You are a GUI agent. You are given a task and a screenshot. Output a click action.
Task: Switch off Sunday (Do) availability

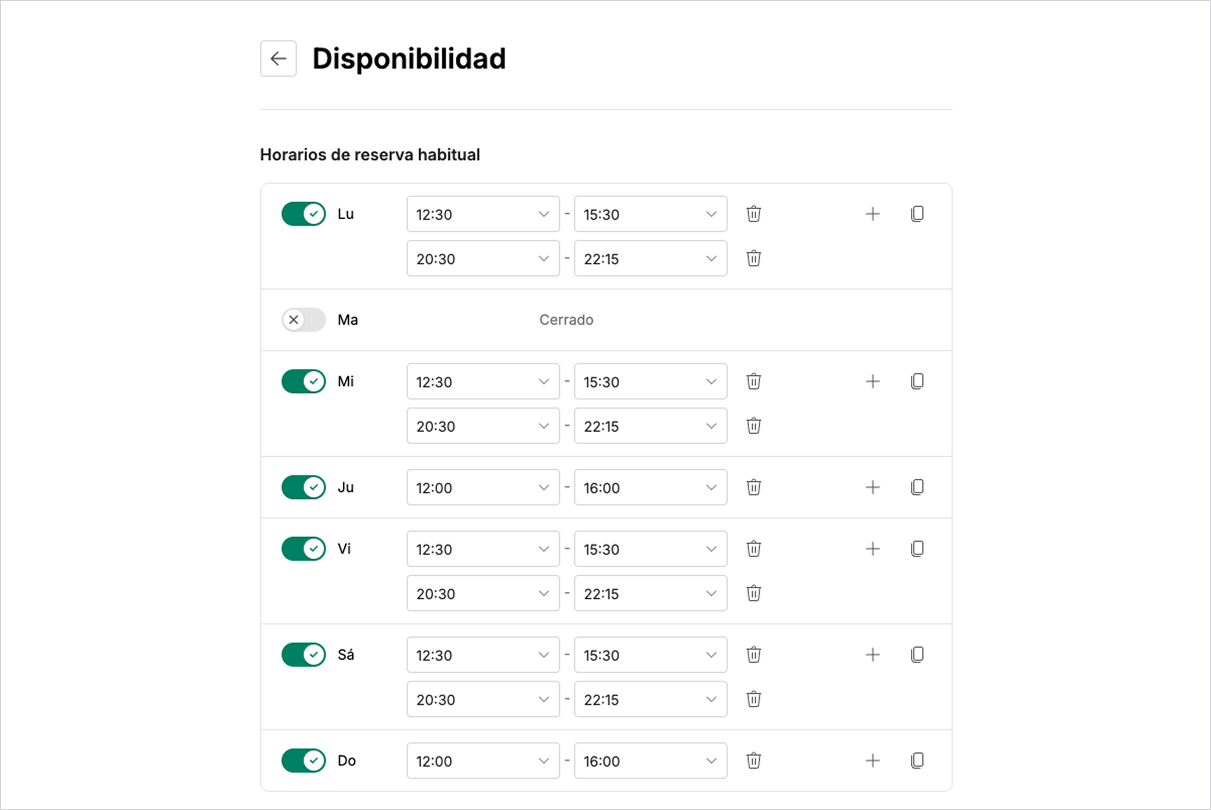coord(303,761)
